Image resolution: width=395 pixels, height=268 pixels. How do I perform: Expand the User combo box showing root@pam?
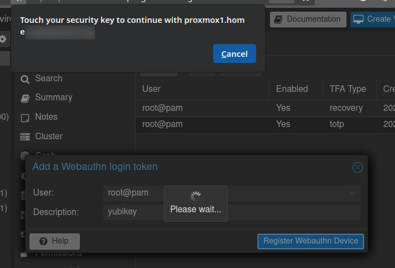point(232,193)
